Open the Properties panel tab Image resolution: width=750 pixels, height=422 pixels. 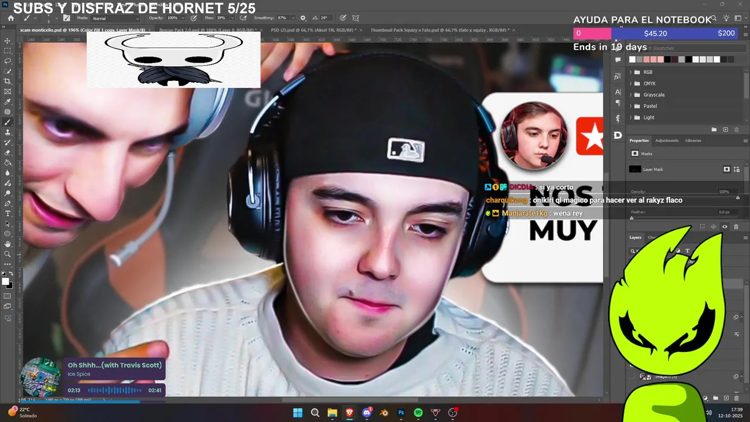pyautogui.click(x=639, y=141)
